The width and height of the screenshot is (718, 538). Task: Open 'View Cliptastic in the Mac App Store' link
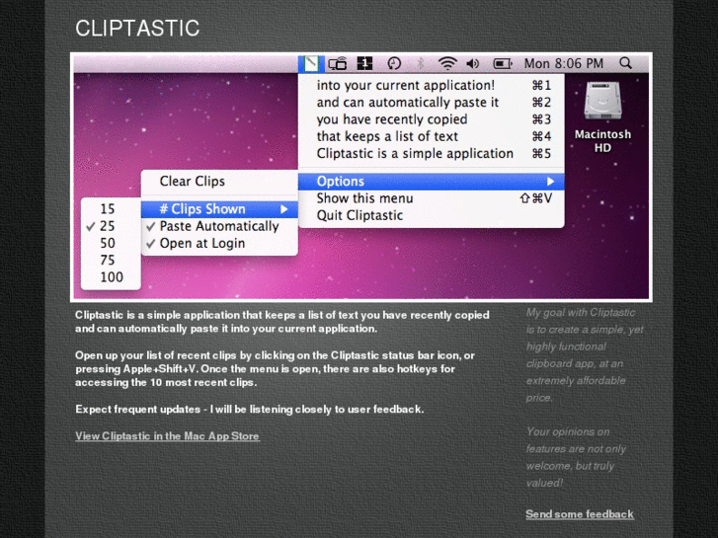[x=167, y=436]
